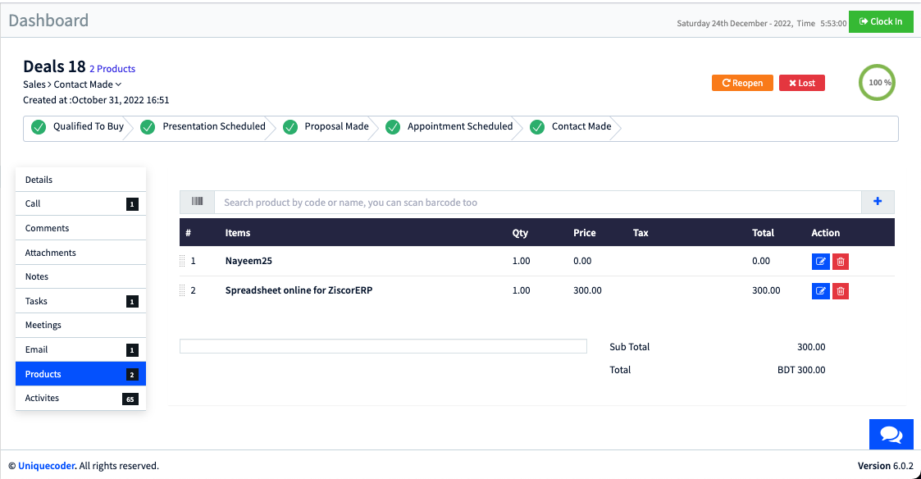Delete the Nayeem25 product row

[x=841, y=262]
